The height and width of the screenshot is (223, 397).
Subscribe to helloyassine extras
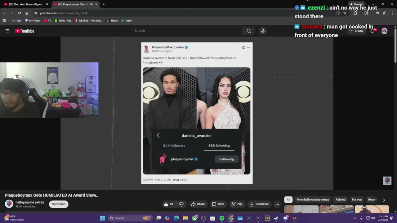[x=59, y=204]
